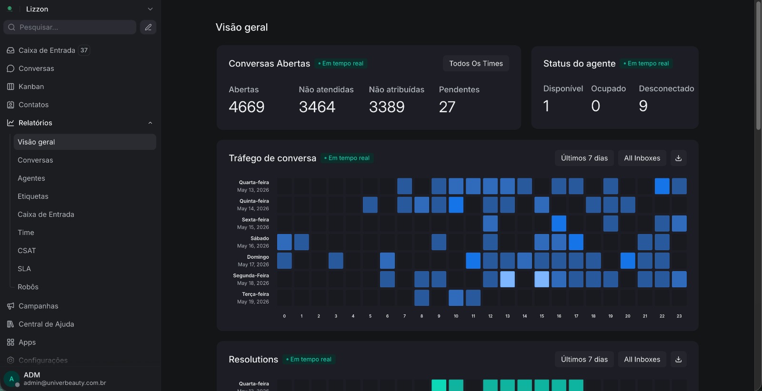Open the SLA report
762x391 pixels.
click(85, 269)
